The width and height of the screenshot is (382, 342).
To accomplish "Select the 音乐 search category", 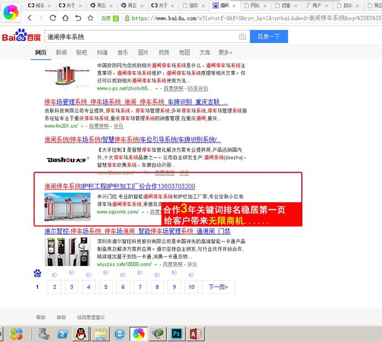I will pos(123,52).
